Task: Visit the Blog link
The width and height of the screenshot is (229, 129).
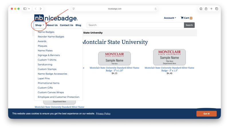Action: pos(78,25)
